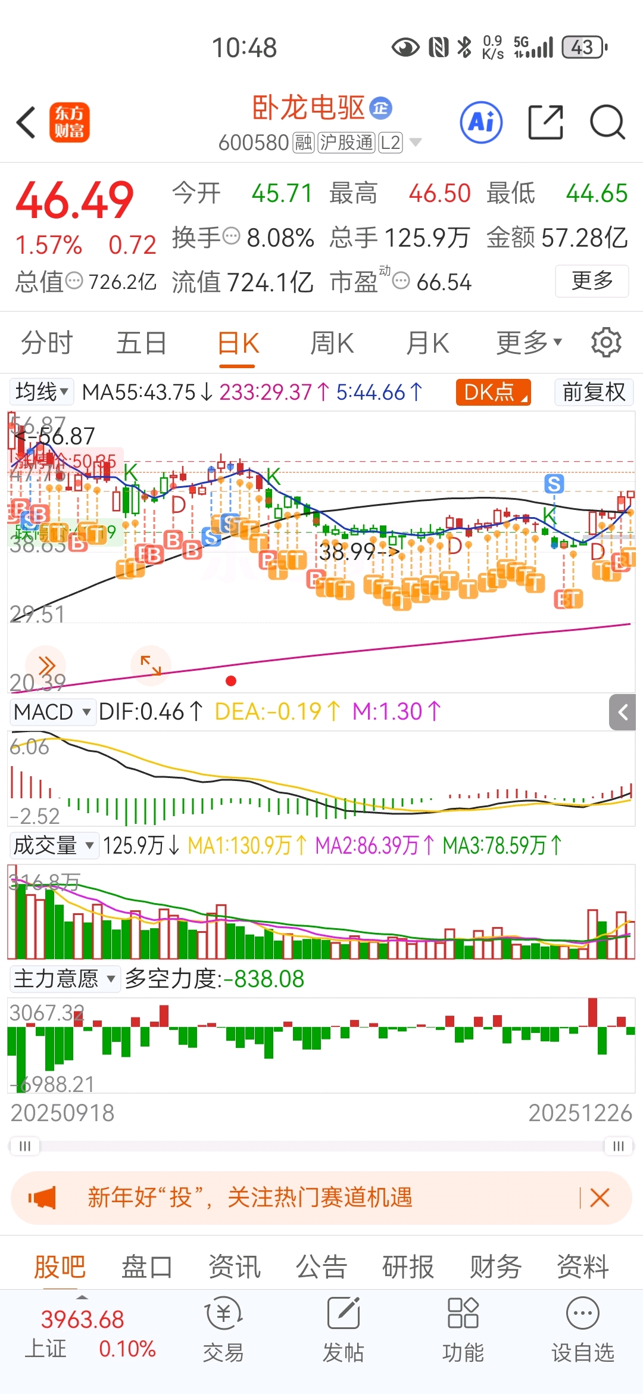Tap the MA55:43.75 moving average value
This screenshot has height=1394, width=643.
(x=146, y=392)
